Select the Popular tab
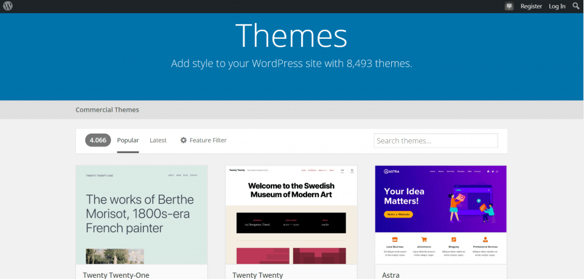The width and height of the screenshot is (584, 279). point(128,140)
